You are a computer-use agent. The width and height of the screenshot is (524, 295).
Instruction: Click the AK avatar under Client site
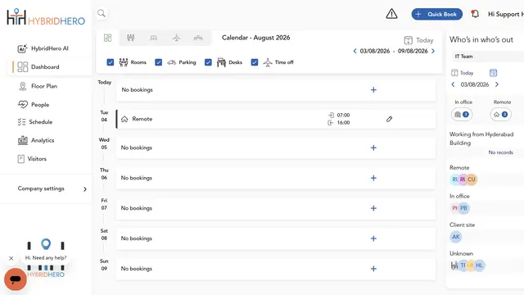456,237
